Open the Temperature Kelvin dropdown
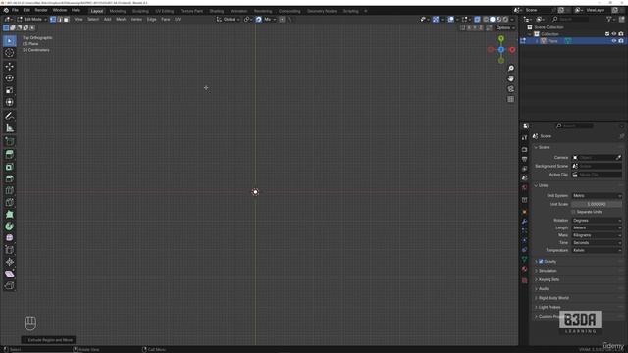 (597, 250)
